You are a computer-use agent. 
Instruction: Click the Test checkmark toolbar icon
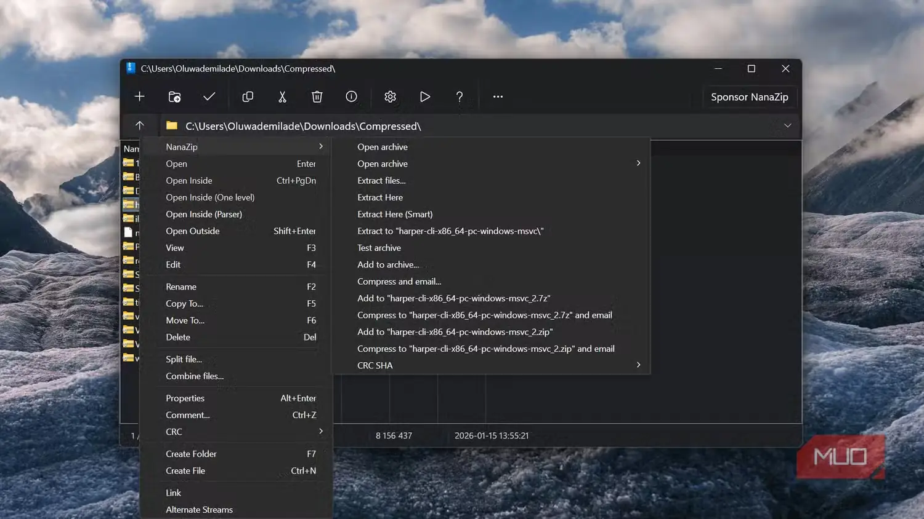coord(209,97)
